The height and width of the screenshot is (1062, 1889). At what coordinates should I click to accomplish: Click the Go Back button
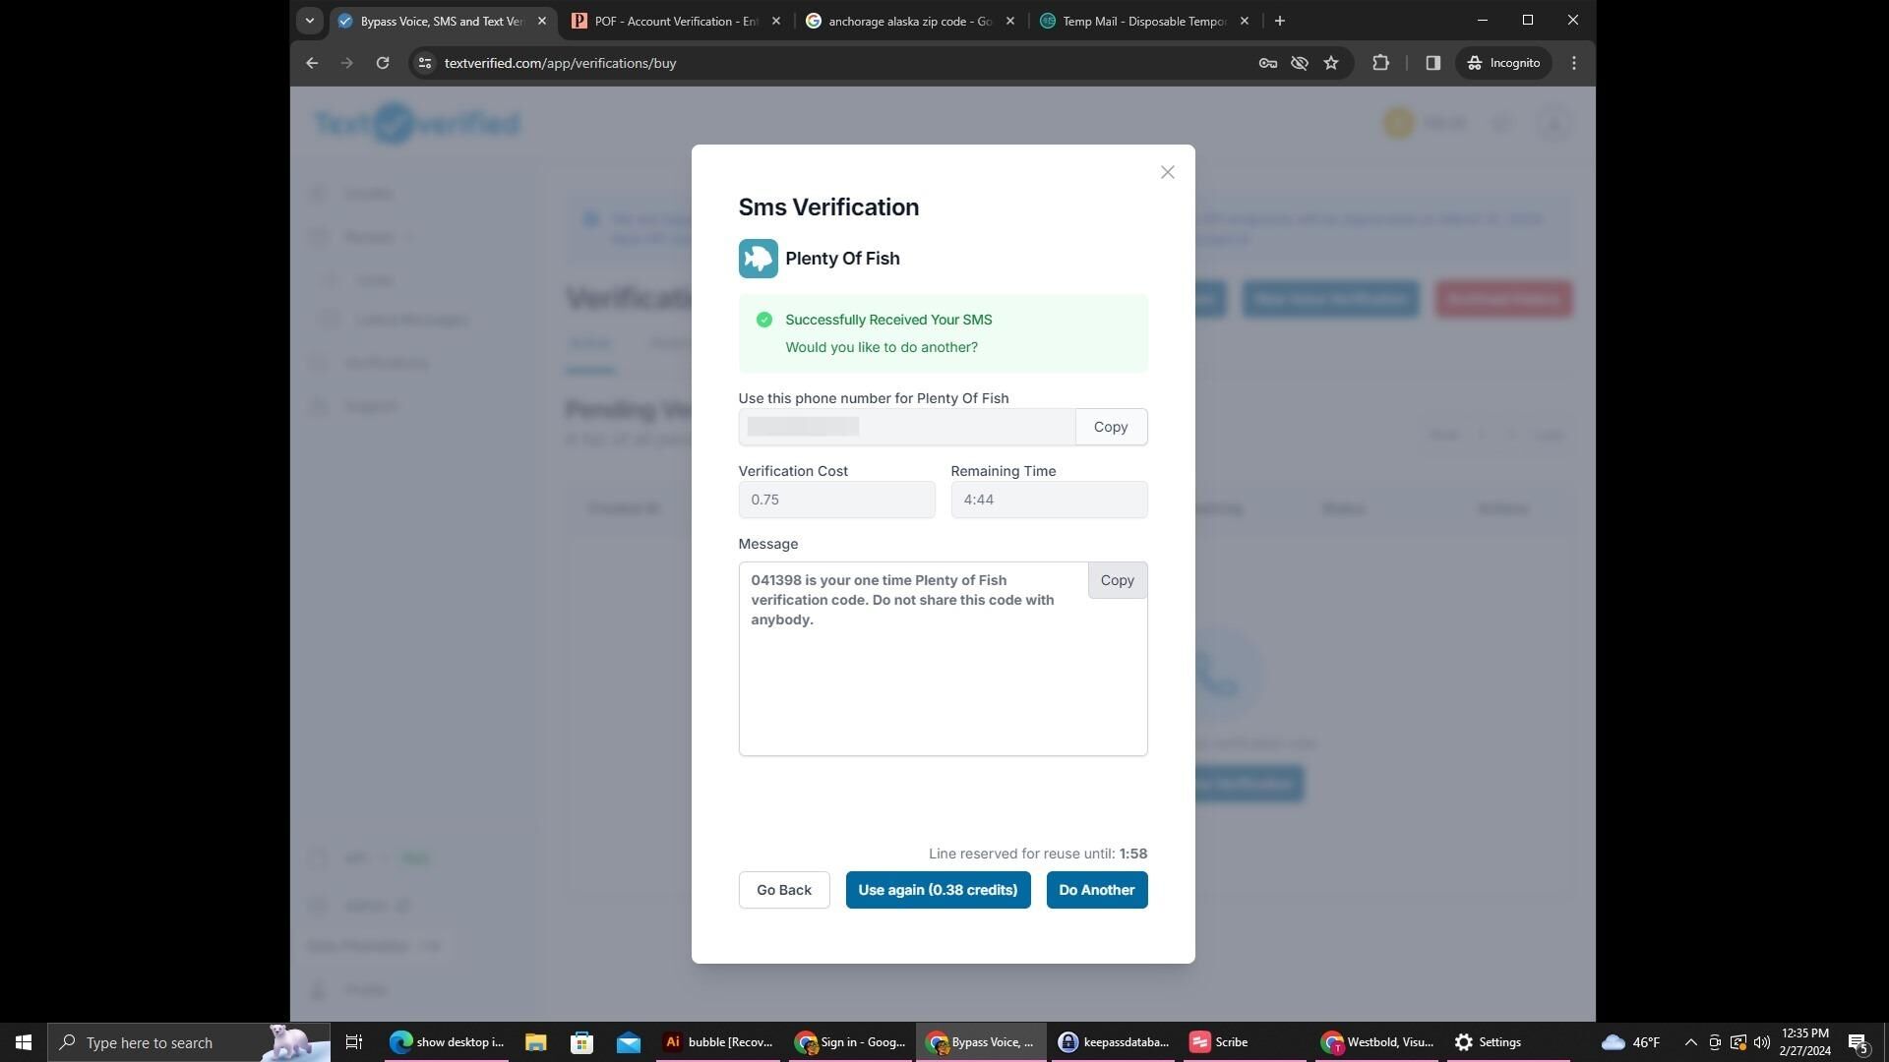783,890
